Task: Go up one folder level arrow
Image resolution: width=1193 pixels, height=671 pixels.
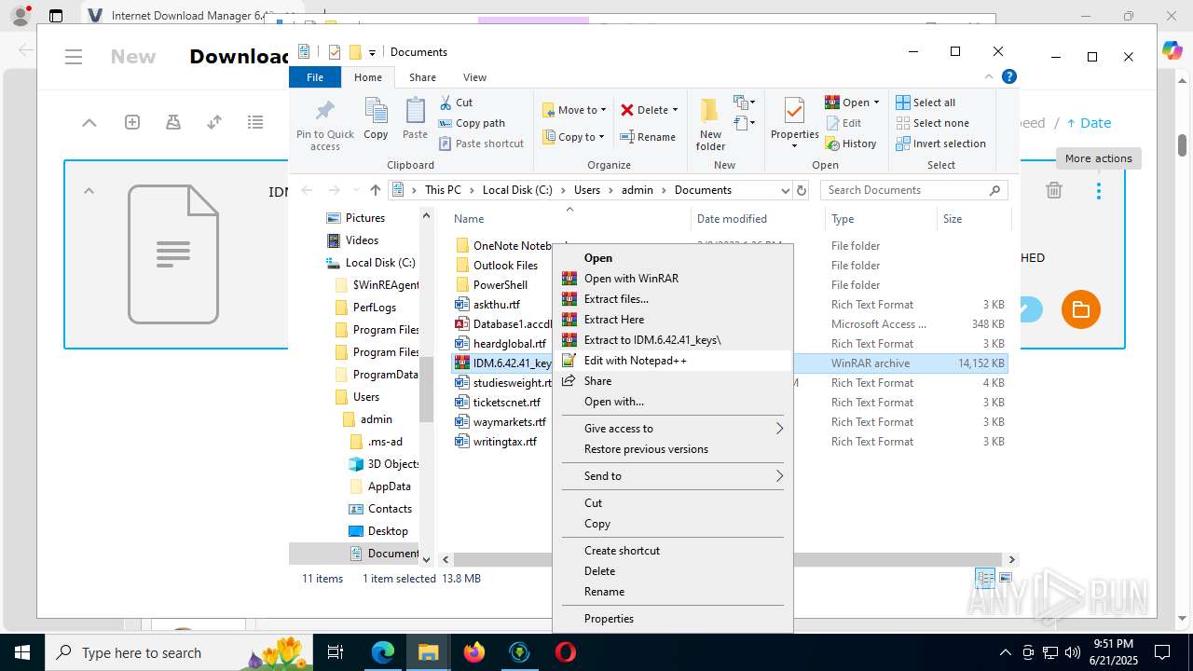Action: pyautogui.click(x=375, y=190)
